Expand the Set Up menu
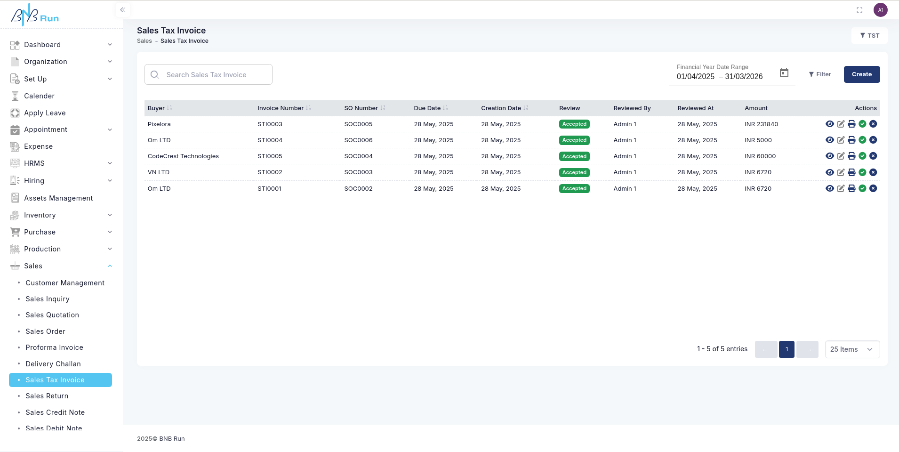 (x=61, y=79)
